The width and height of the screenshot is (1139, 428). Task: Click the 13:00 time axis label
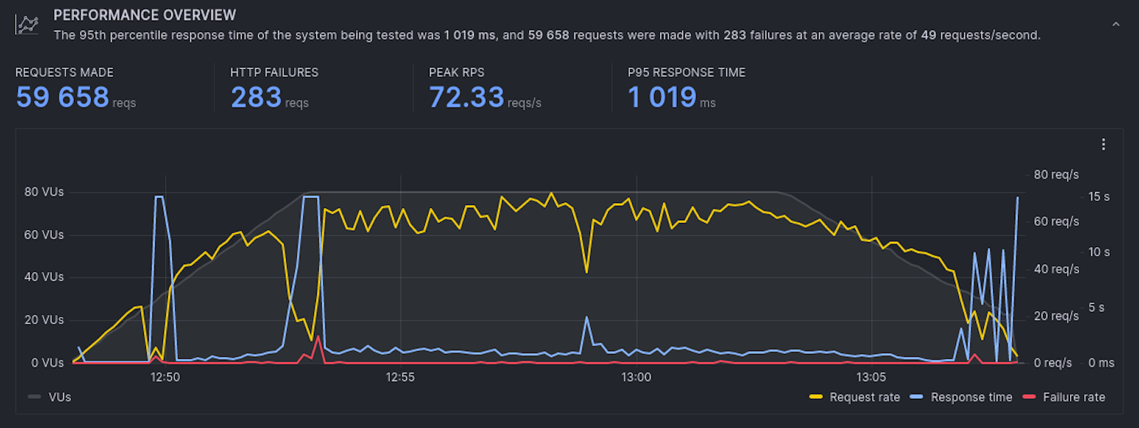pos(636,377)
